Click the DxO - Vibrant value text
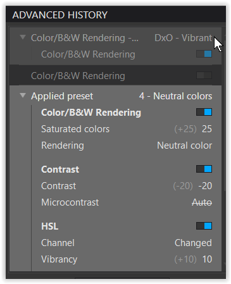This screenshot has height=284, width=231. [183, 38]
